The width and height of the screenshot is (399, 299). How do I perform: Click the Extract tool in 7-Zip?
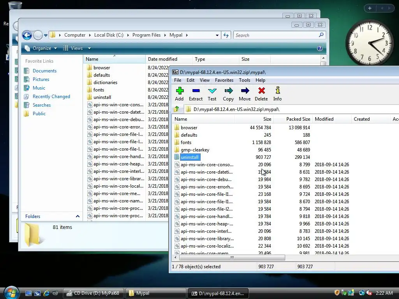[196, 94]
